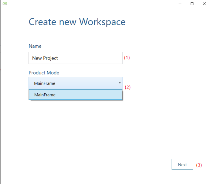Viewport: 210px width, 184px height.
Task: Click the Name input field containing New Project
Action: [x=75, y=58]
